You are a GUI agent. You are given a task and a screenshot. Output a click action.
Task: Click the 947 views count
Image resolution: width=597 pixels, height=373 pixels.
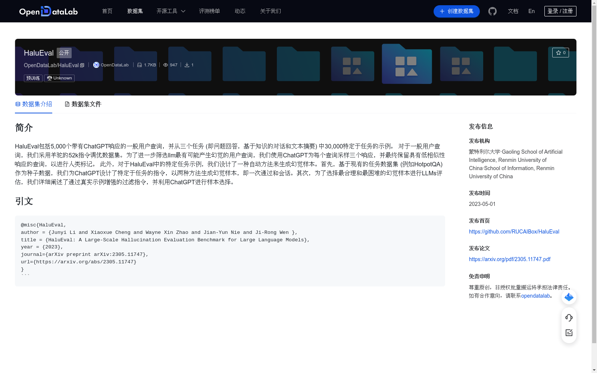pyautogui.click(x=174, y=65)
